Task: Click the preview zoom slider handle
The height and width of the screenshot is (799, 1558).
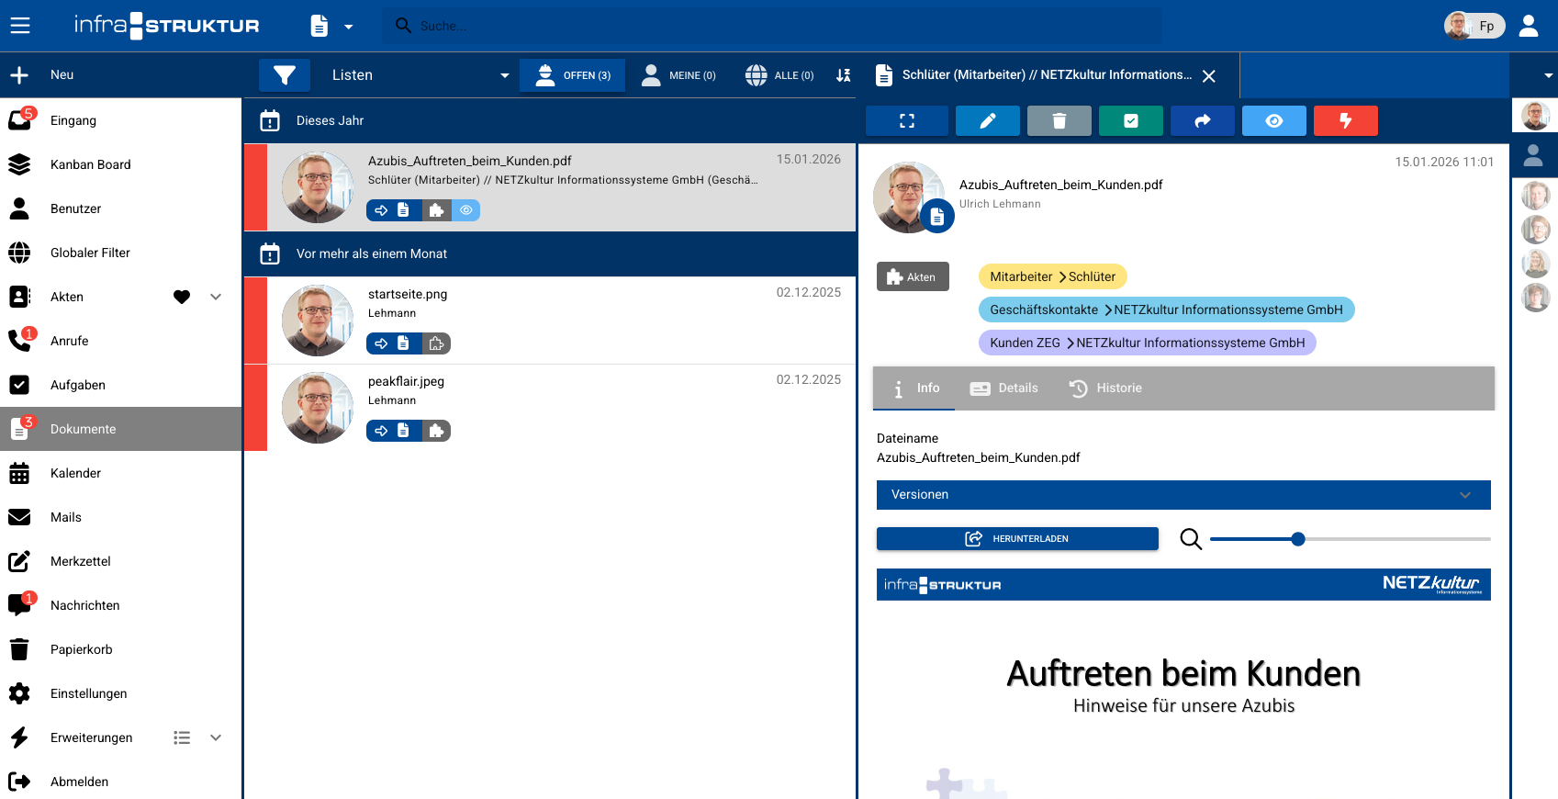Action: tap(1297, 539)
